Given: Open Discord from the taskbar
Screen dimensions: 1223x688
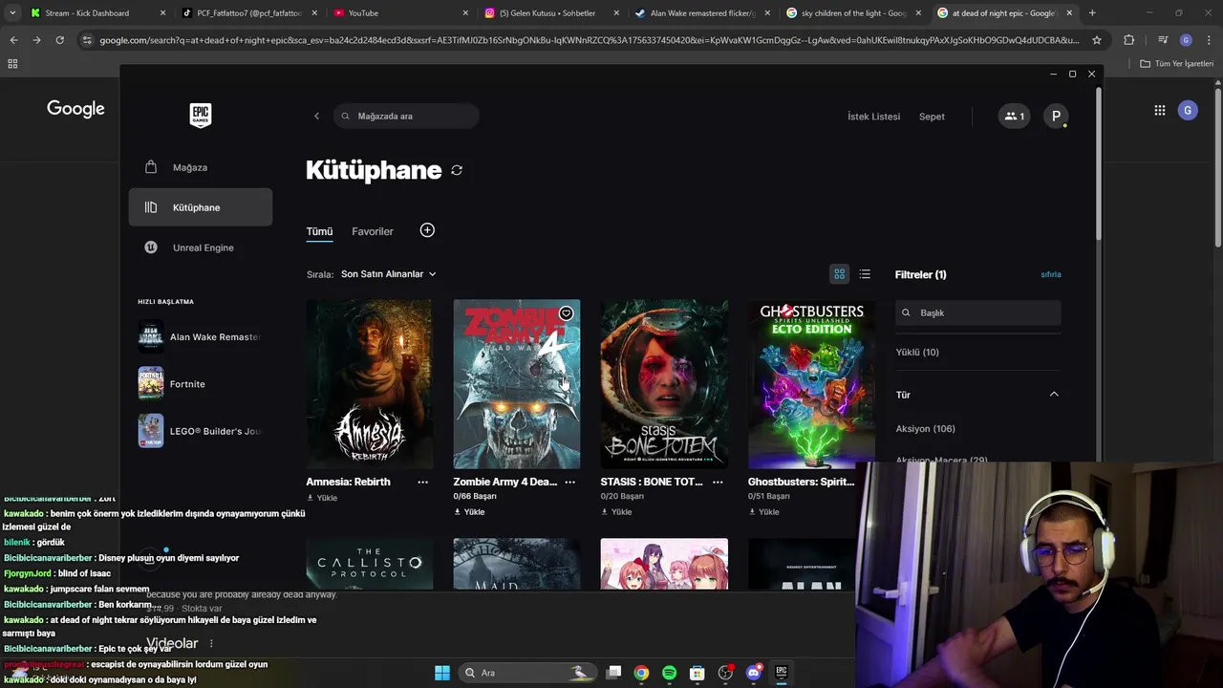Looking at the screenshot, I should pos(753,673).
